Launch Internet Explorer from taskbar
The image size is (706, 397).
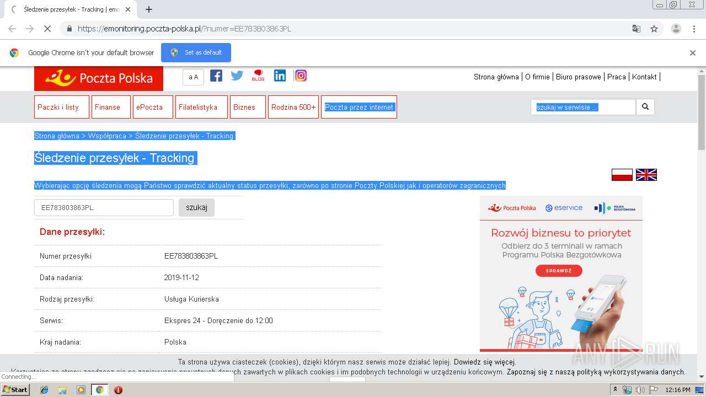pyautogui.click(x=44, y=390)
